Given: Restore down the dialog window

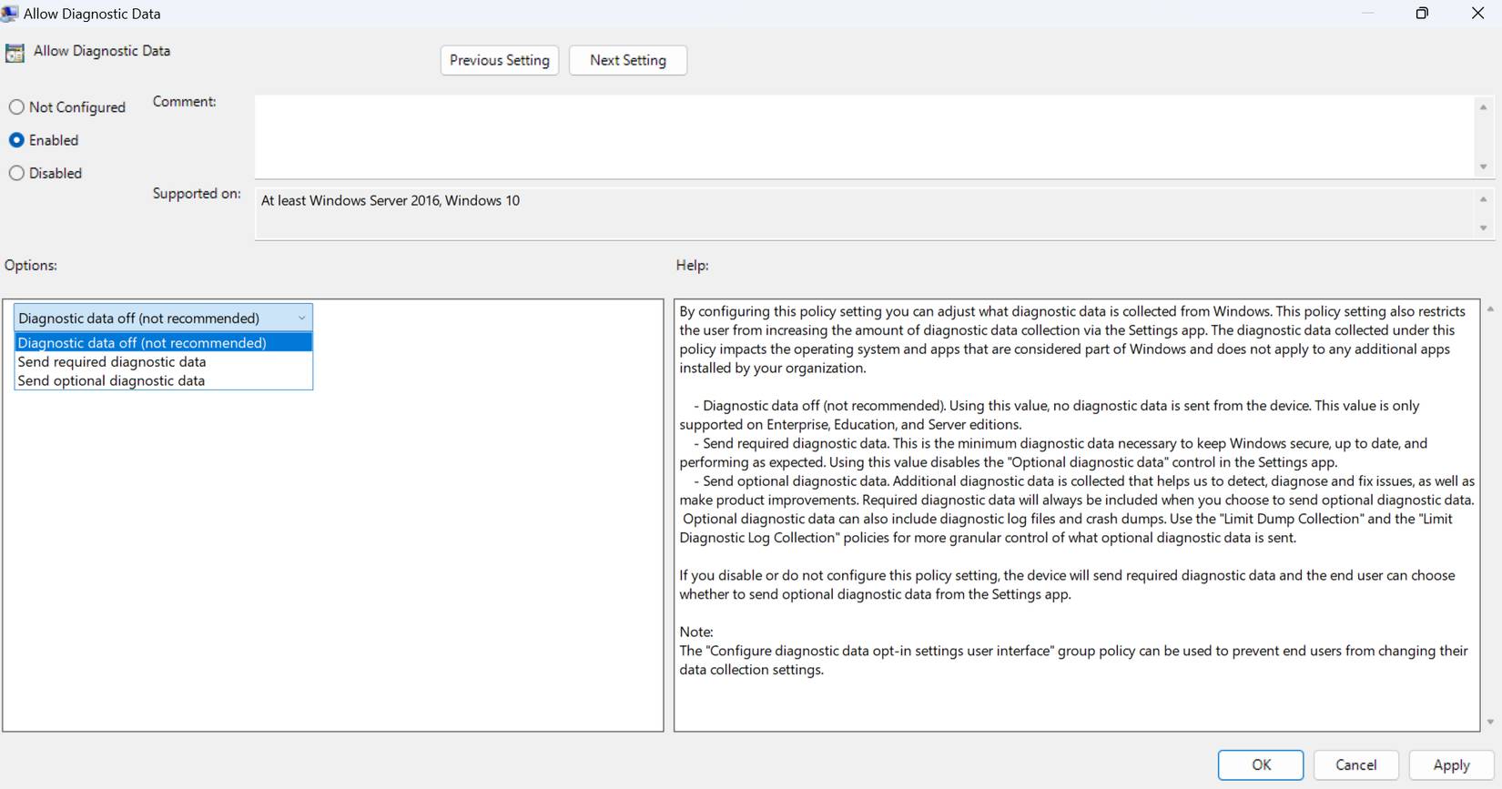Looking at the screenshot, I should pos(1422,13).
